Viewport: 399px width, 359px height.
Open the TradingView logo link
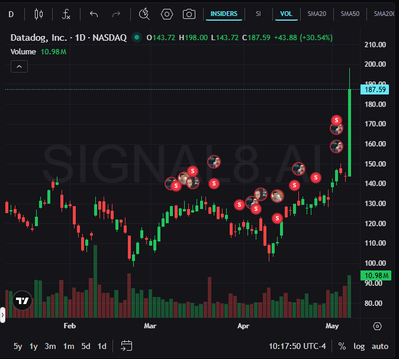[x=22, y=301]
